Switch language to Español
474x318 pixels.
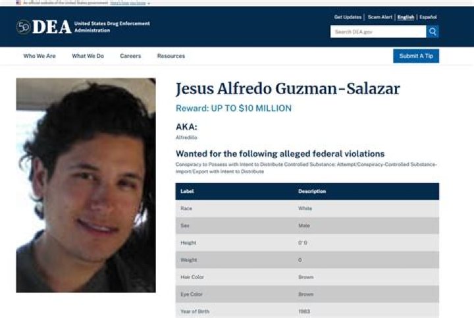[428, 16]
